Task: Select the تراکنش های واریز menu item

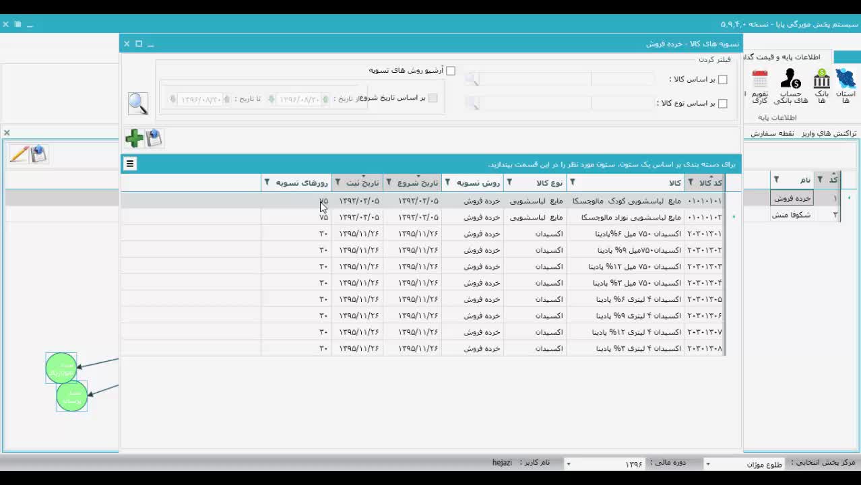Action: [x=829, y=133]
